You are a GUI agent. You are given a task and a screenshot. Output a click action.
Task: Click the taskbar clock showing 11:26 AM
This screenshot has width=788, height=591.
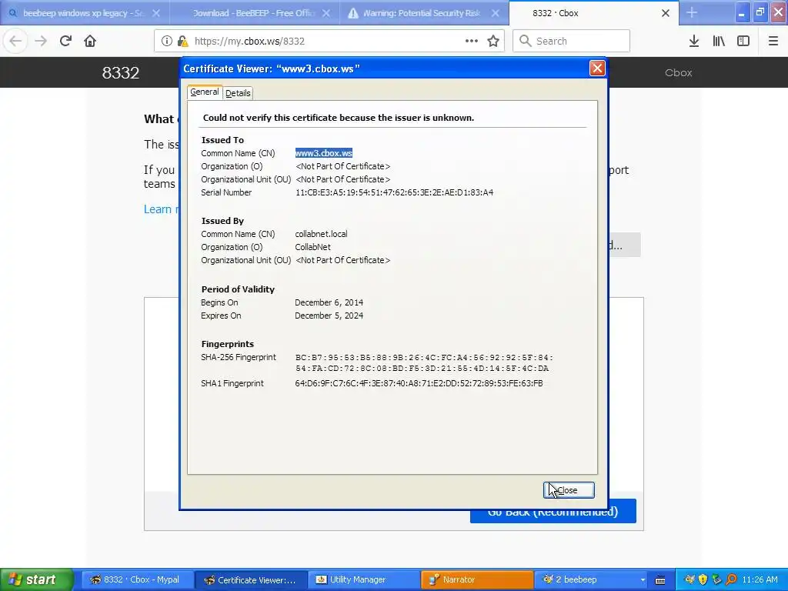click(760, 580)
